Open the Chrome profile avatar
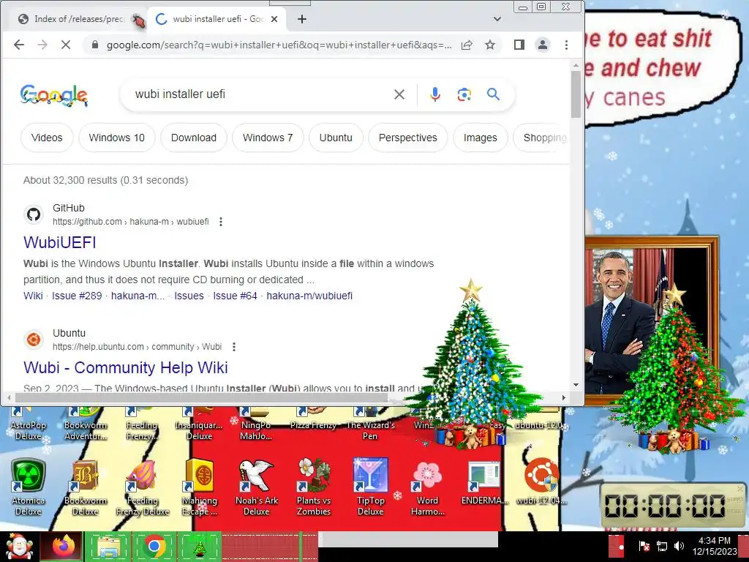 (543, 45)
